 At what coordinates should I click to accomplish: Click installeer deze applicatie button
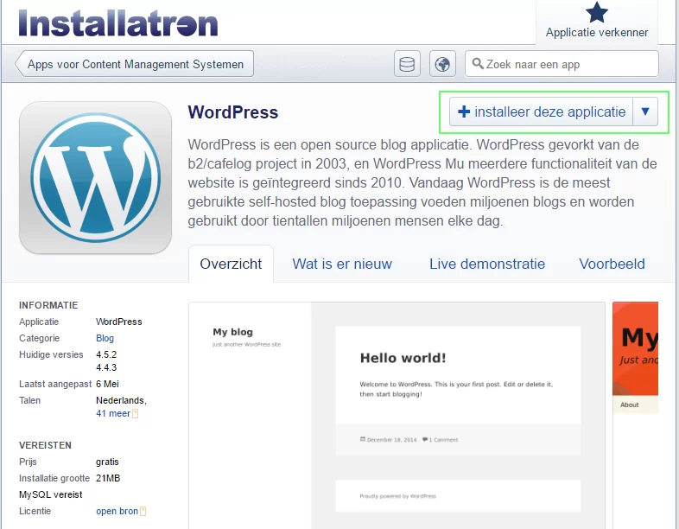tap(542, 112)
